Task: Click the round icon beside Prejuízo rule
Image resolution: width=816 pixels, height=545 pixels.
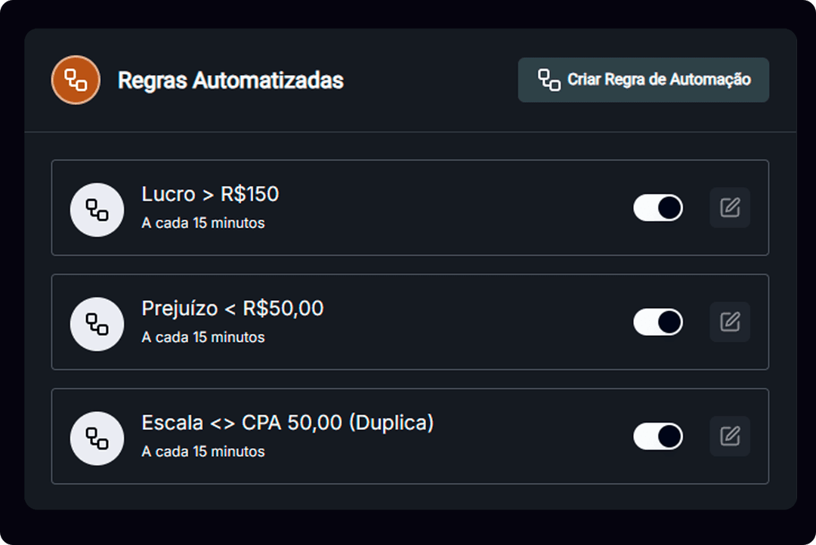Action: click(x=97, y=324)
